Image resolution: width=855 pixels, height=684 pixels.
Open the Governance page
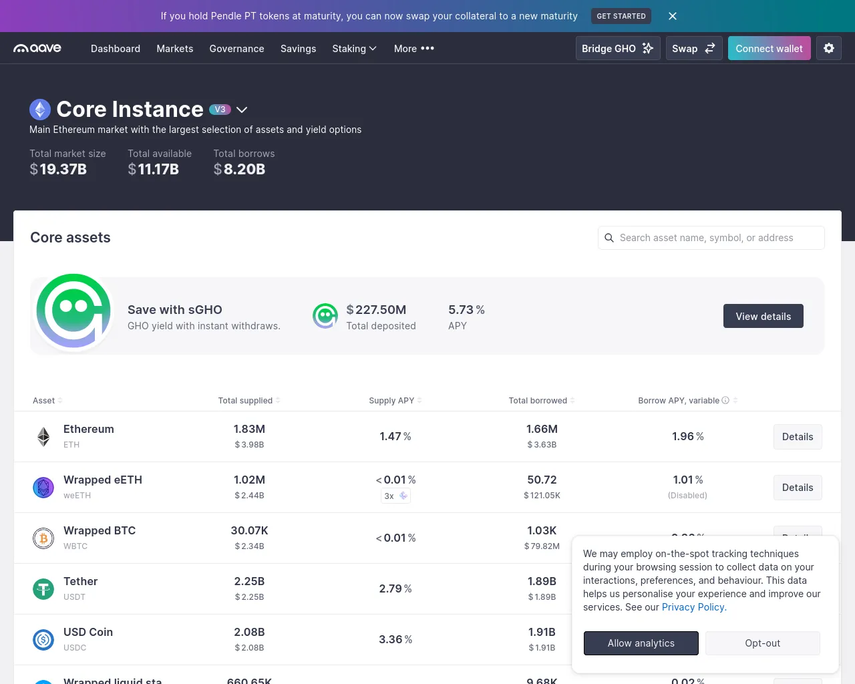click(x=236, y=48)
